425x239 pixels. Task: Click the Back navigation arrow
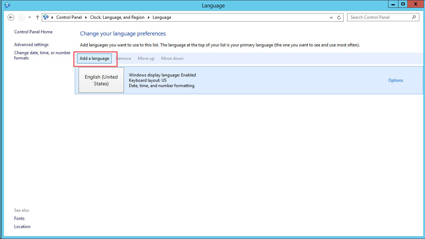tap(11, 17)
